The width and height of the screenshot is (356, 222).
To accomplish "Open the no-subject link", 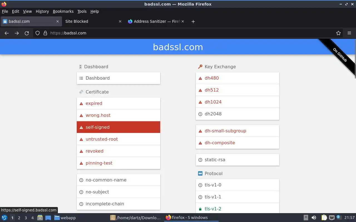I will click(x=118, y=192).
